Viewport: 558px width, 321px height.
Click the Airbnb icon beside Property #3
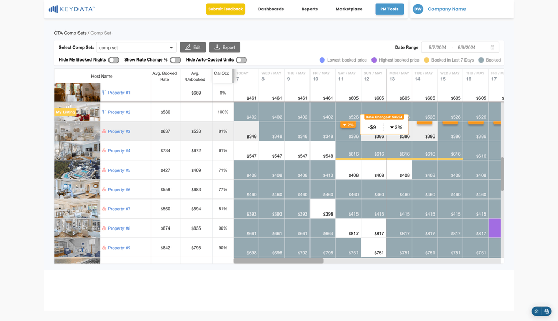103,131
